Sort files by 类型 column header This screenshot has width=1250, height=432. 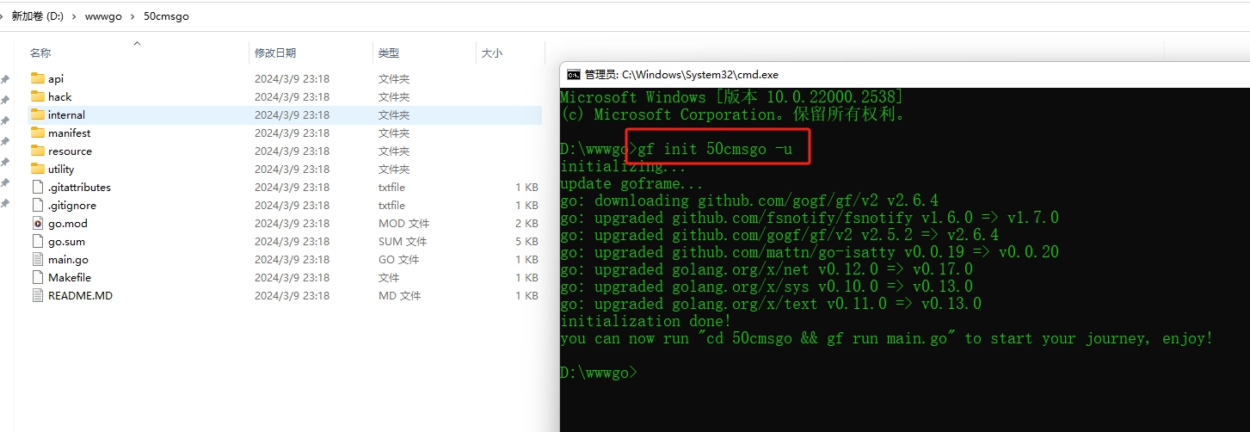pyautogui.click(x=388, y=53)
